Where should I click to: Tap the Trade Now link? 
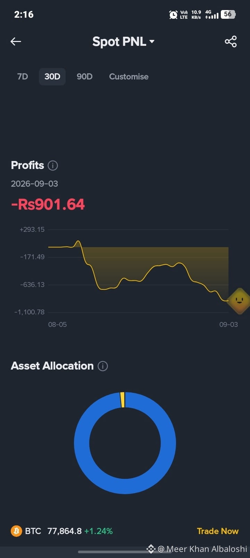218,531
